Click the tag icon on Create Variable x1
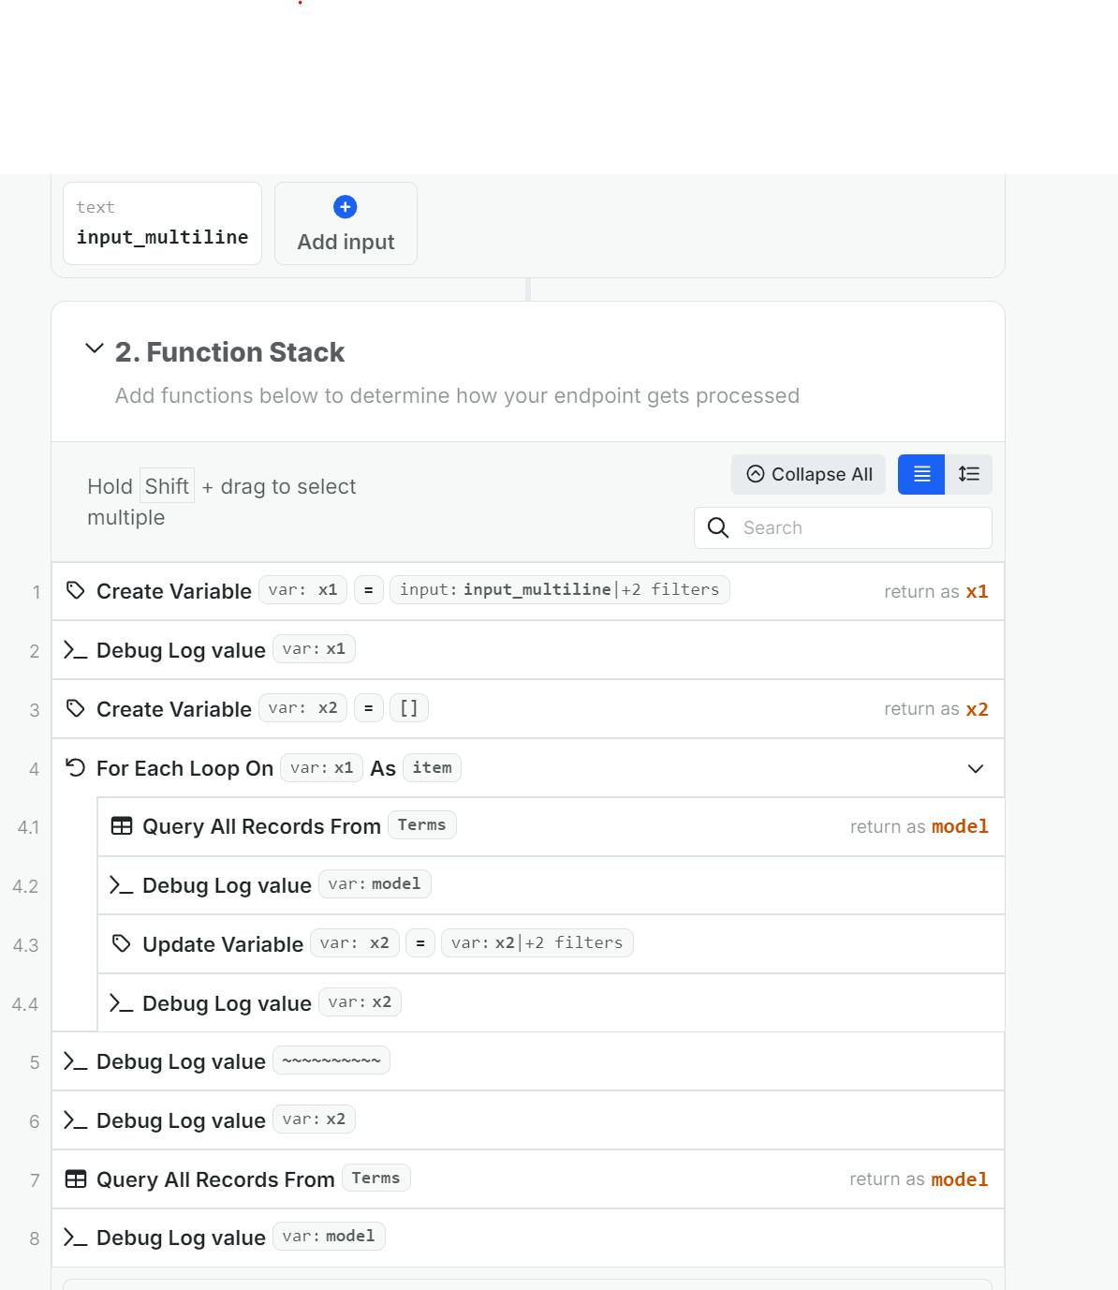Viewport: 1118px width, 1290px height. pos(76,591)
